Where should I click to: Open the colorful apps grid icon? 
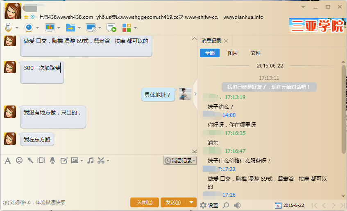[x=127, y=28]
